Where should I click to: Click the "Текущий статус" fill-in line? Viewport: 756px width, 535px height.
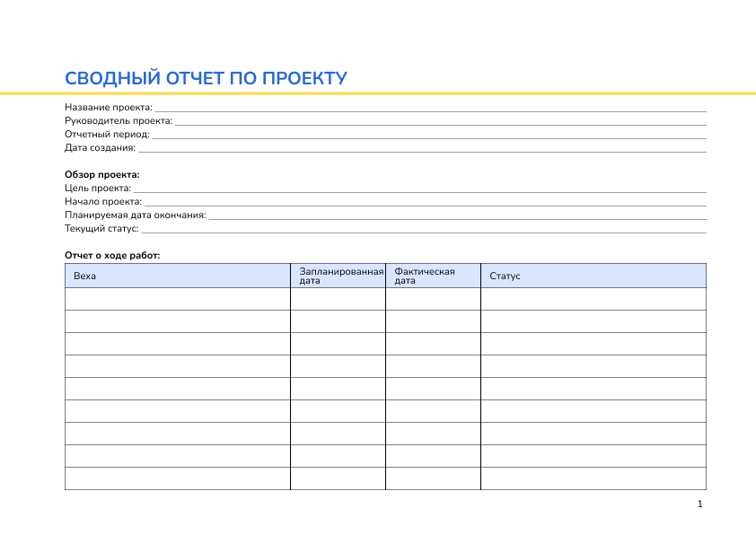[423, 230]
